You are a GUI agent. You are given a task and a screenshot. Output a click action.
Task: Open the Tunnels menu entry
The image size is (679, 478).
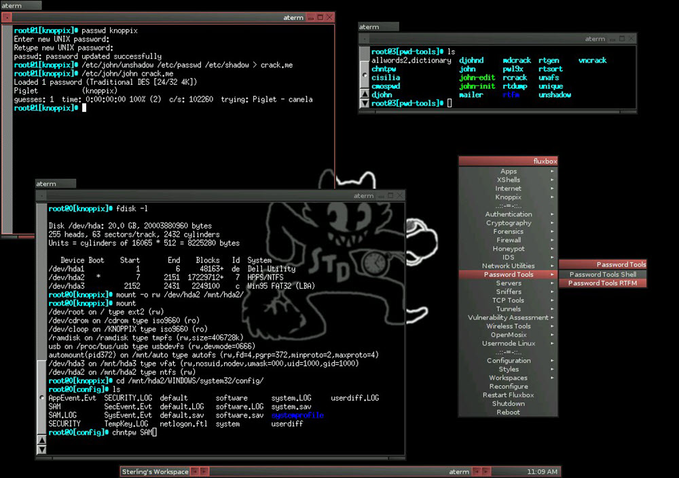tap(509, 309)
